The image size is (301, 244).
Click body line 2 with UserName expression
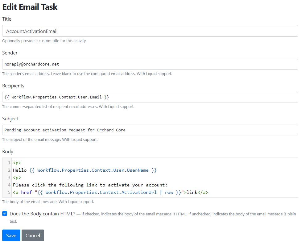[85, 170]
